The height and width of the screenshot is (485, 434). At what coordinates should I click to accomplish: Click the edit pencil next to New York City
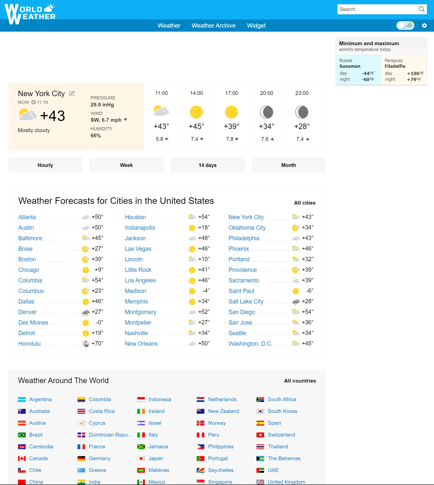(x=72, y=93)
